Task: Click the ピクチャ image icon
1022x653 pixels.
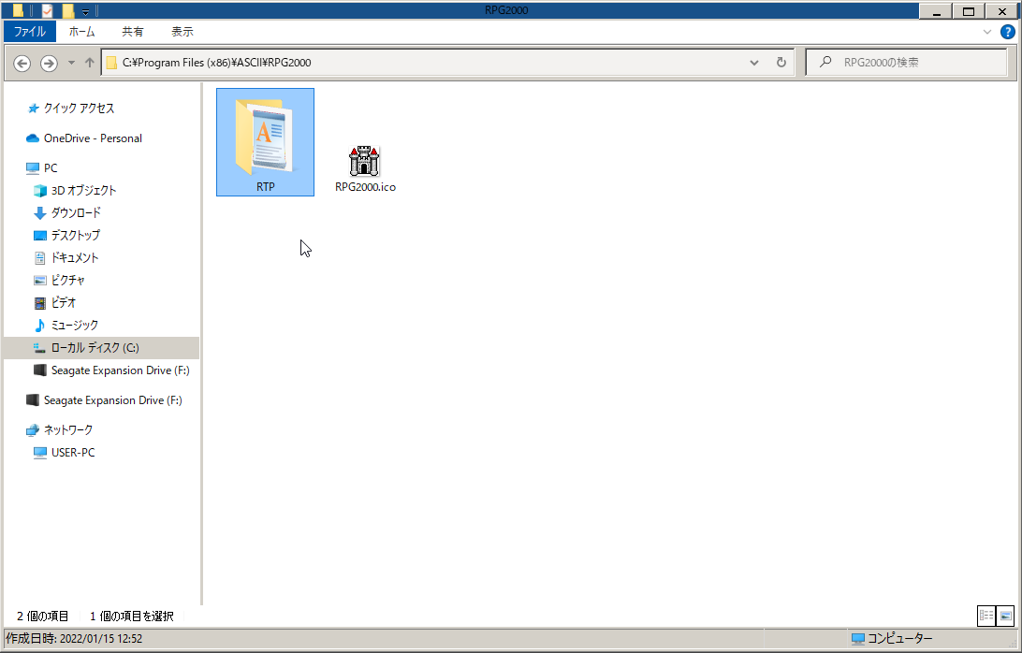Action: click(39, 281)
